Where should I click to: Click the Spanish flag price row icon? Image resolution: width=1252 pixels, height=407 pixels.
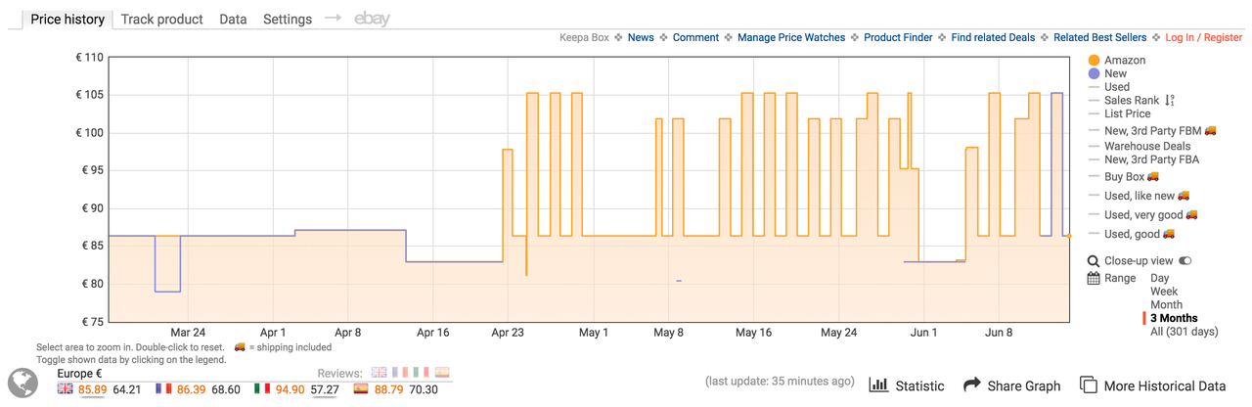pos(360,388)
